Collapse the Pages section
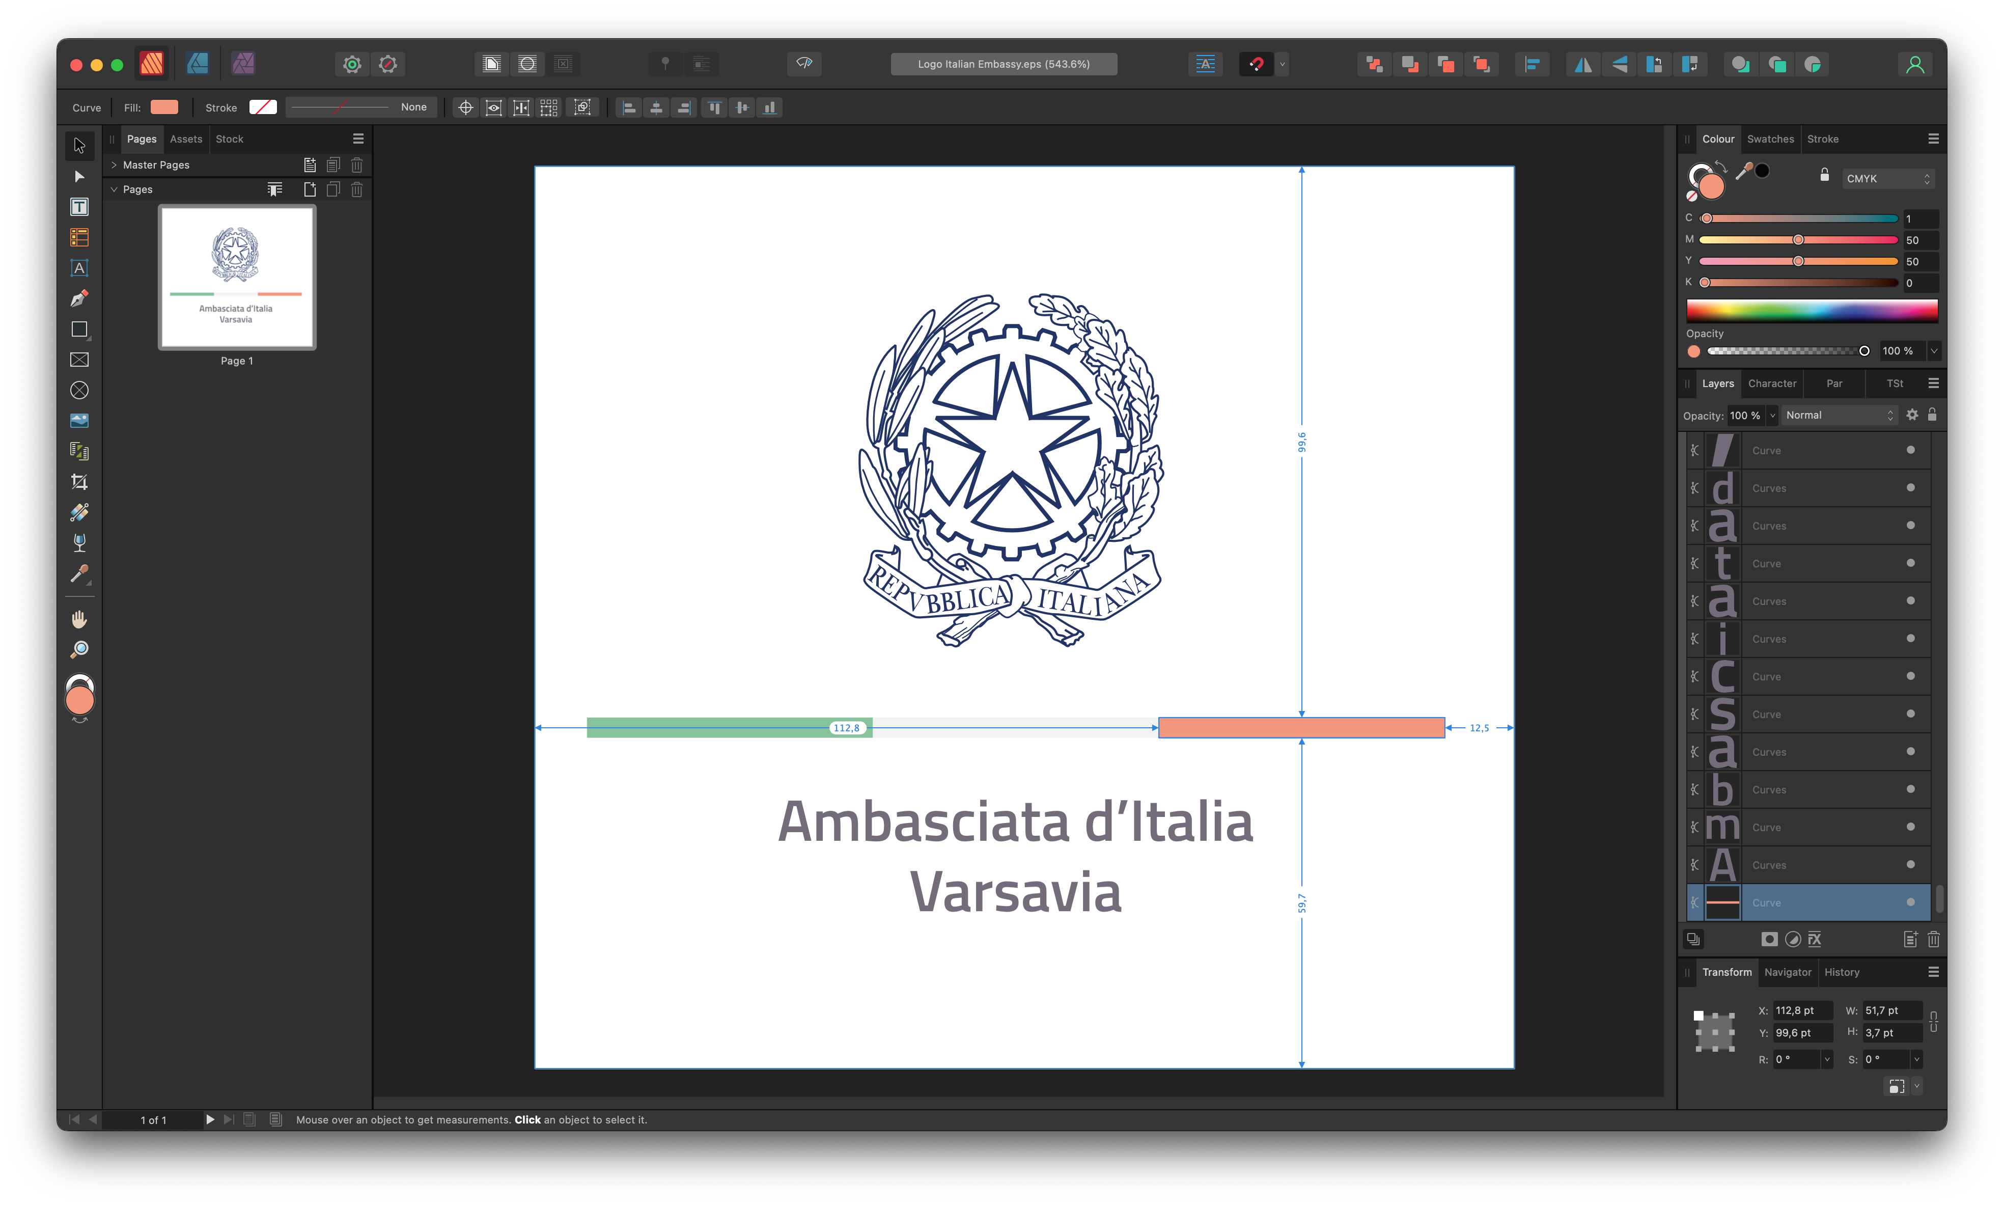 (x=114, y=189)
